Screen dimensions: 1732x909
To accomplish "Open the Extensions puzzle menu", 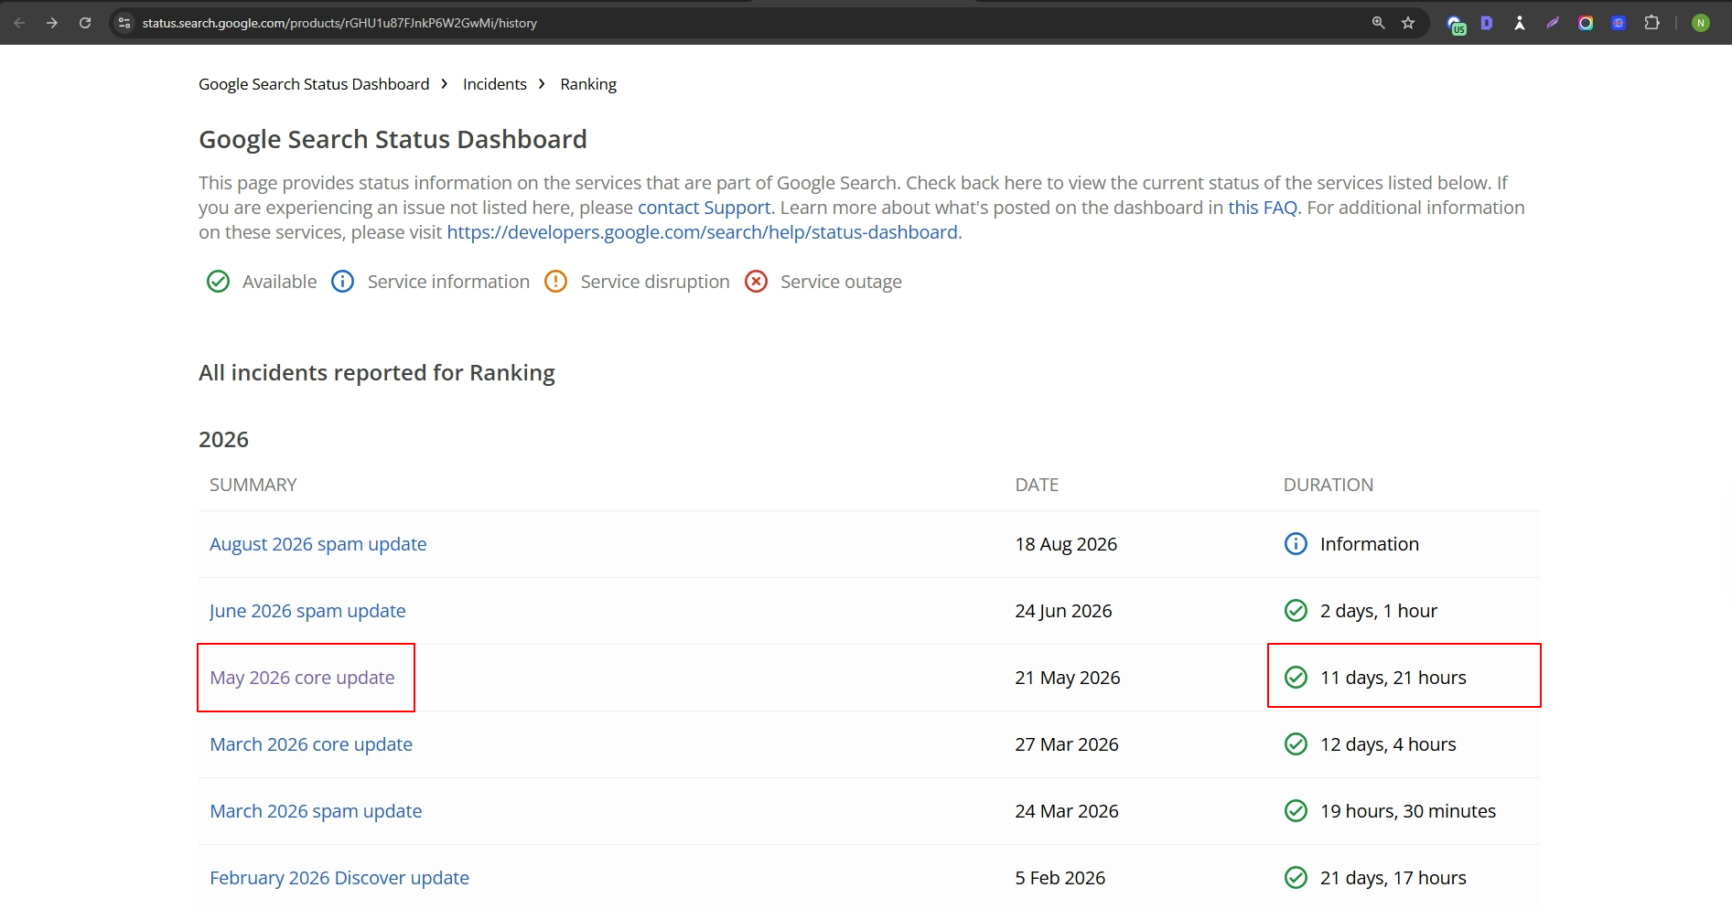I will point(1651,23).
